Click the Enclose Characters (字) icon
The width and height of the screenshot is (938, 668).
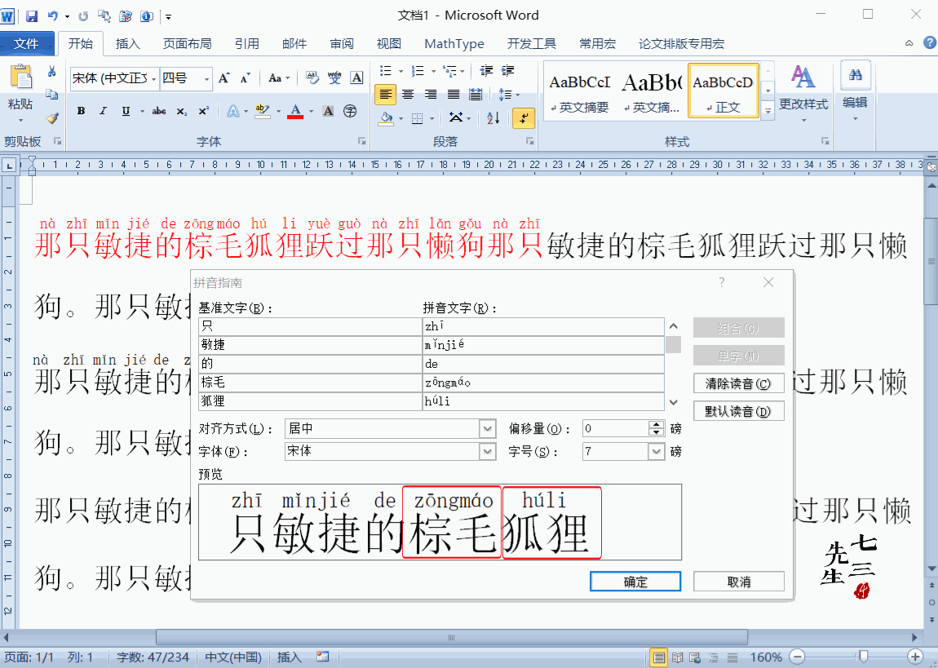pyautogui.click(x=351, y=111)
